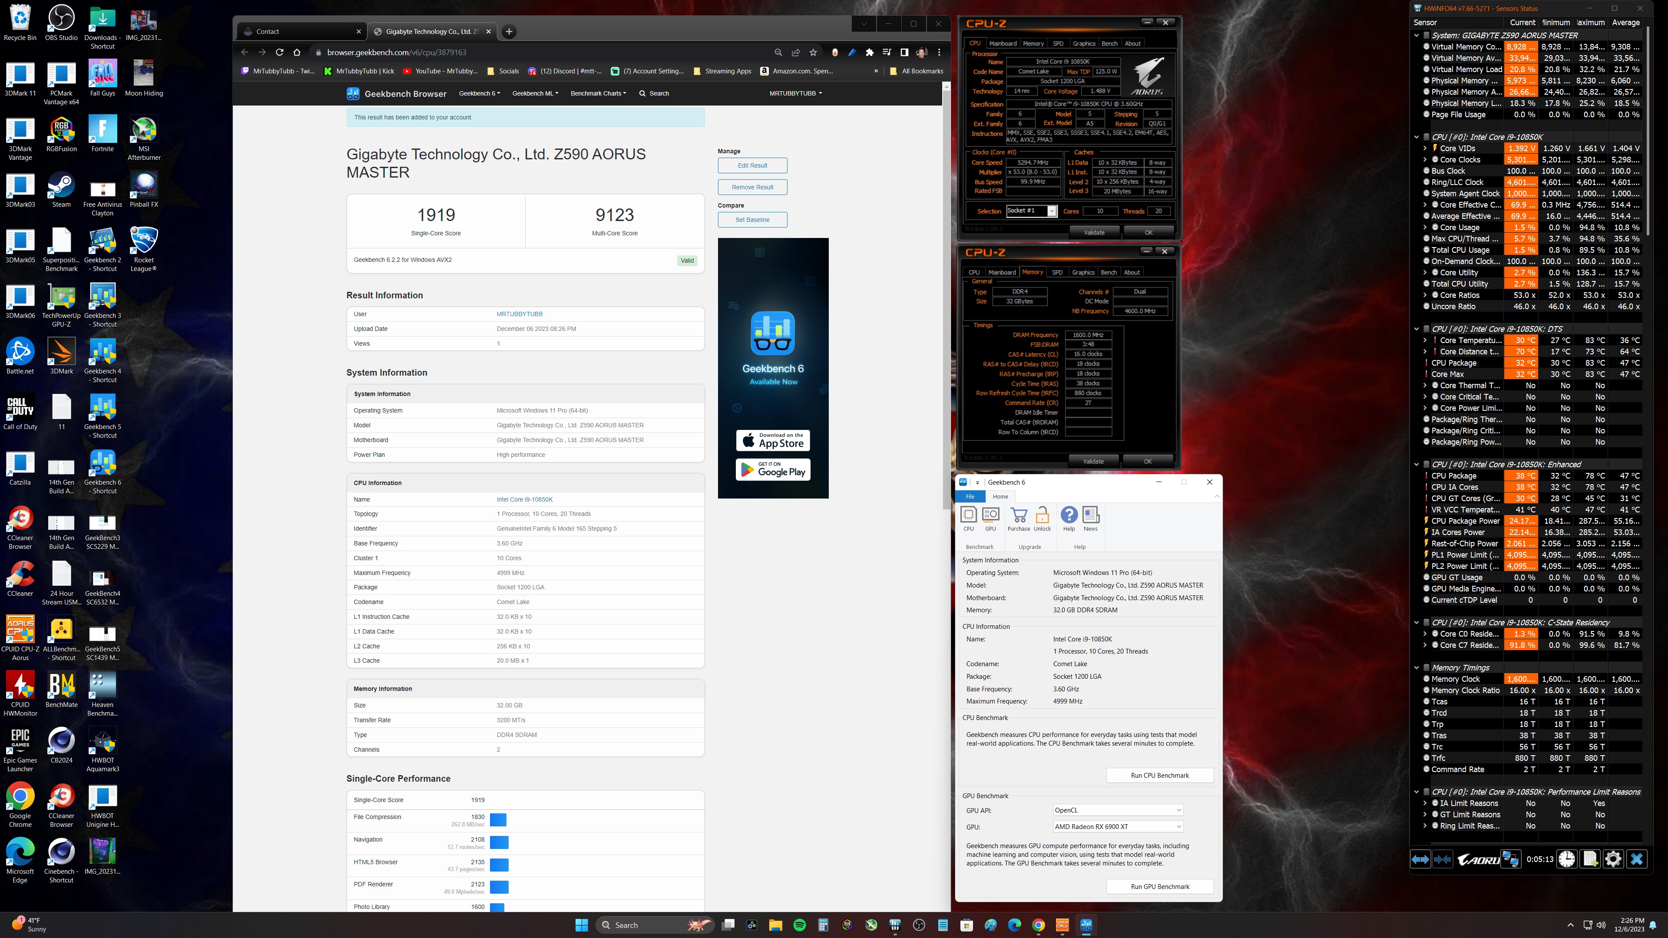Click Download on the App Store badge
The width and height of the screenshot is (1668, 938).
[x=773, y=440]
